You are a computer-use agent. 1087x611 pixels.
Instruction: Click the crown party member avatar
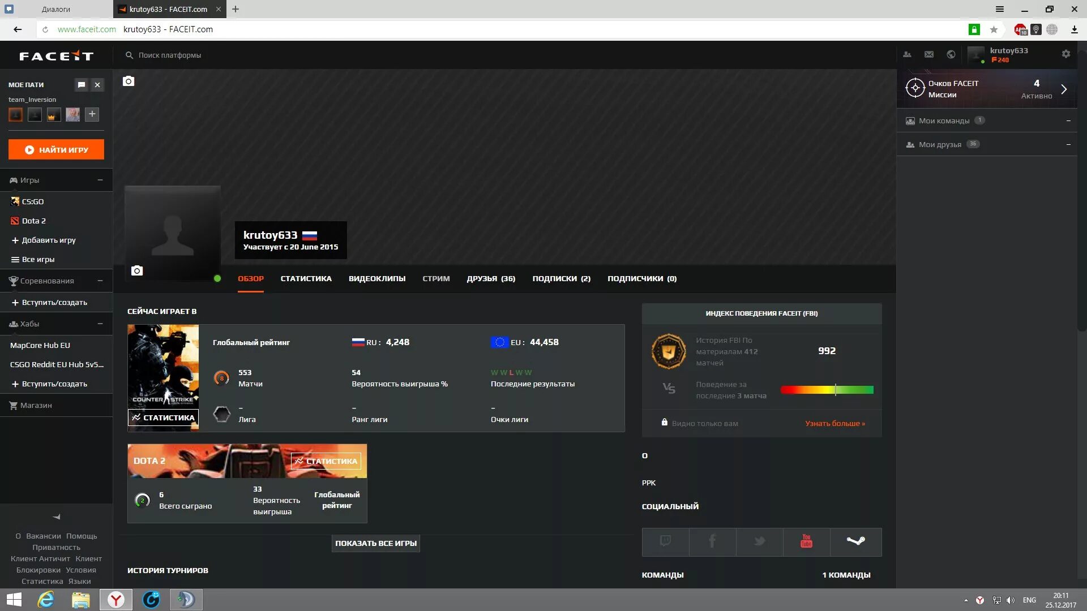54,114
